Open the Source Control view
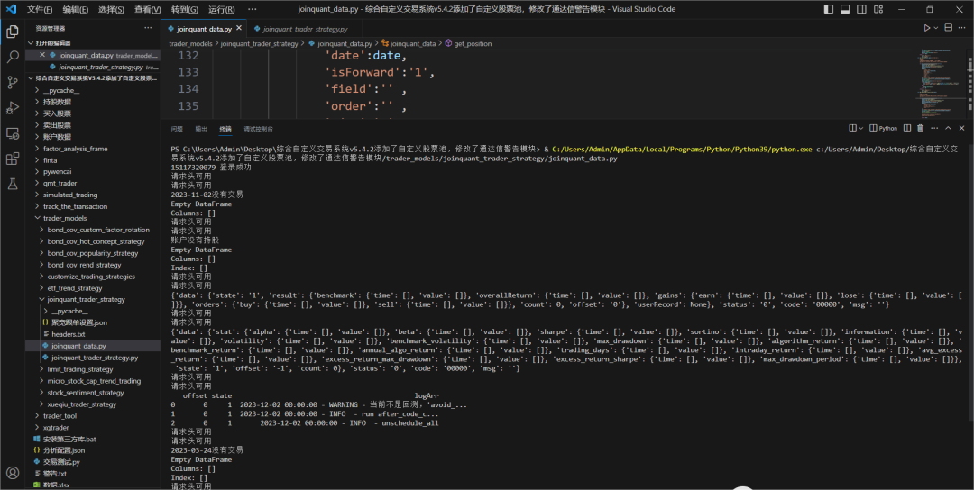The width and height of the screenshot is (974, 490). point(13,82)
